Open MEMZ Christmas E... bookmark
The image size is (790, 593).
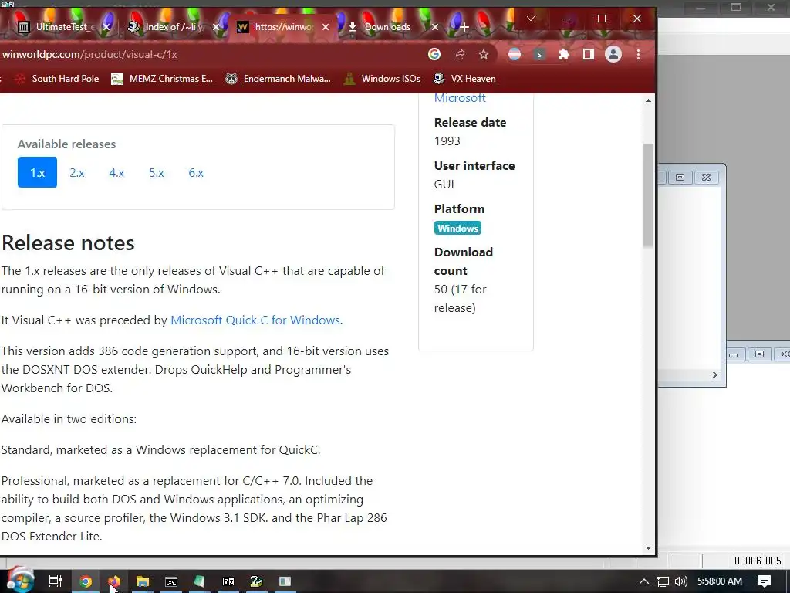coord(162,79)
